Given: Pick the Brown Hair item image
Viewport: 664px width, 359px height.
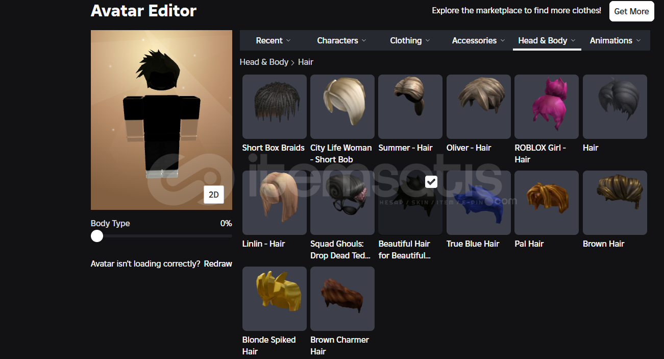Looking at the screenshot, I should [615, 203].
